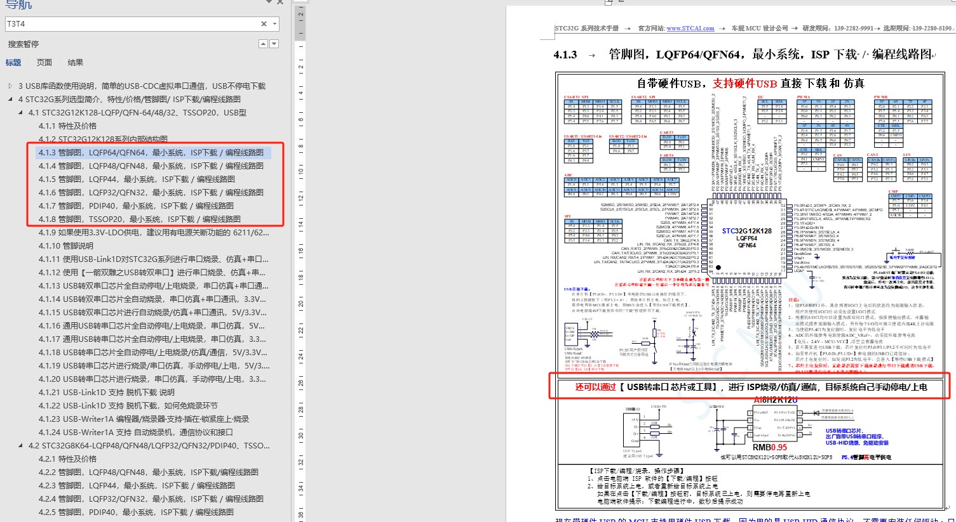Select 4.1.5 管脚图 LQFP44 heading
Image resolution: width=956 pixels, height=522 pixels.
tap(137, 179)
